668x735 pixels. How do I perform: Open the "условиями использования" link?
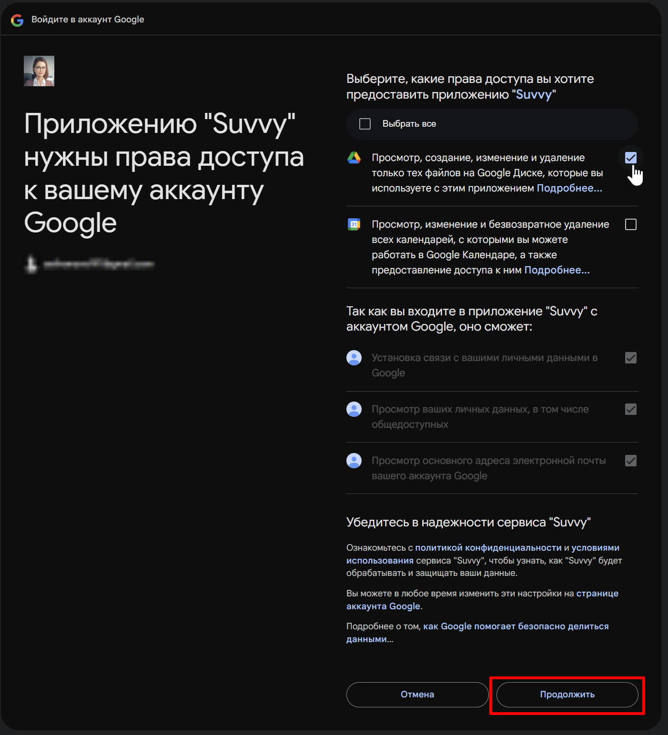[483, 554]
